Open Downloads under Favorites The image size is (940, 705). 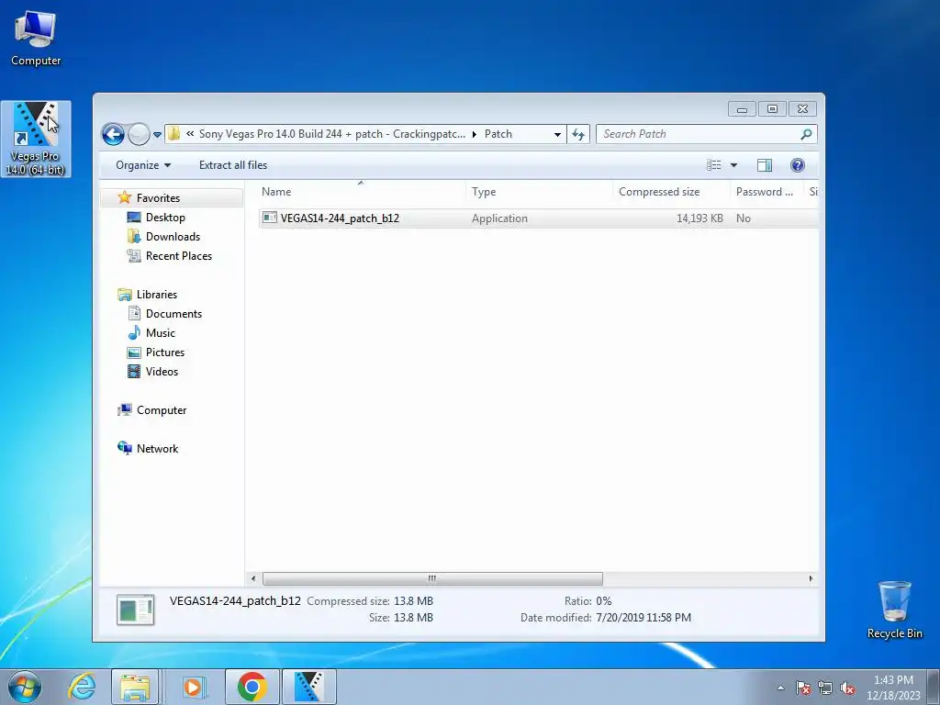pos(173,236)
